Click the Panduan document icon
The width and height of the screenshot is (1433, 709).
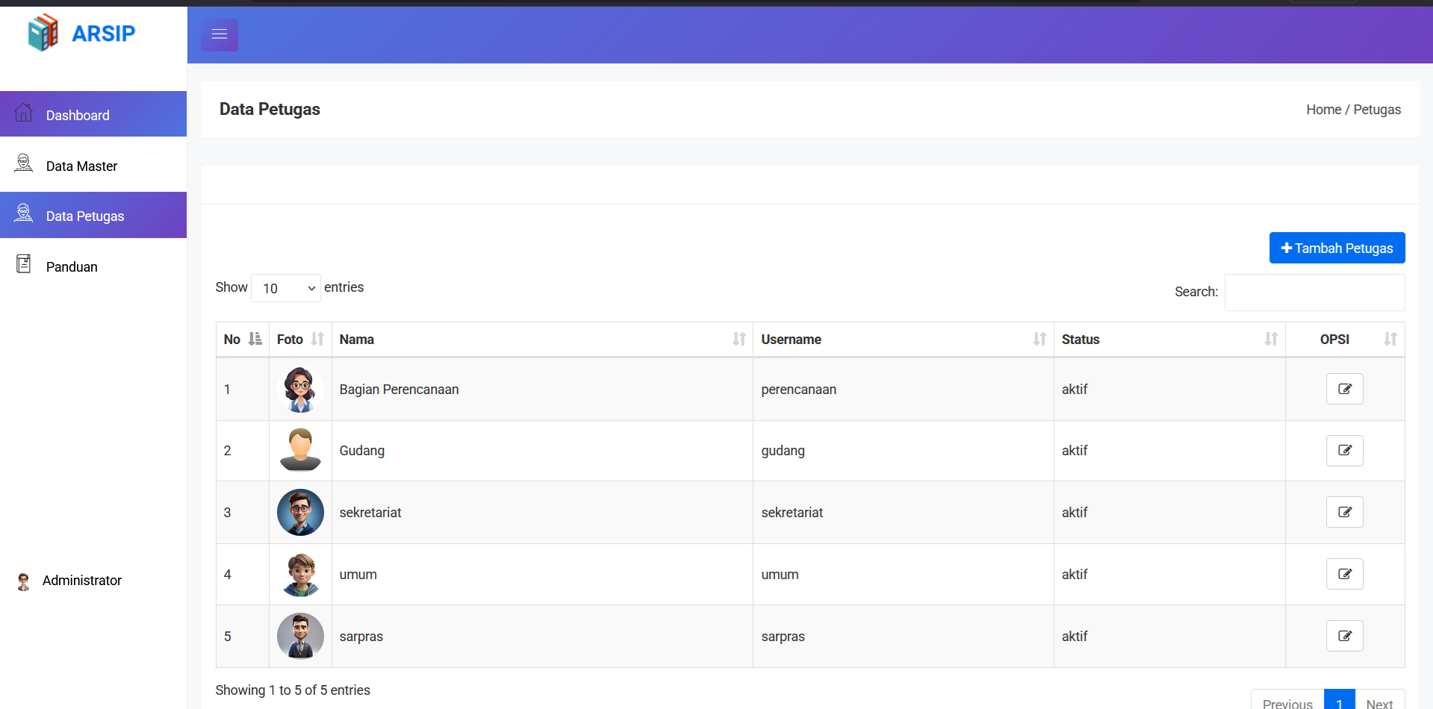(24, 263)
